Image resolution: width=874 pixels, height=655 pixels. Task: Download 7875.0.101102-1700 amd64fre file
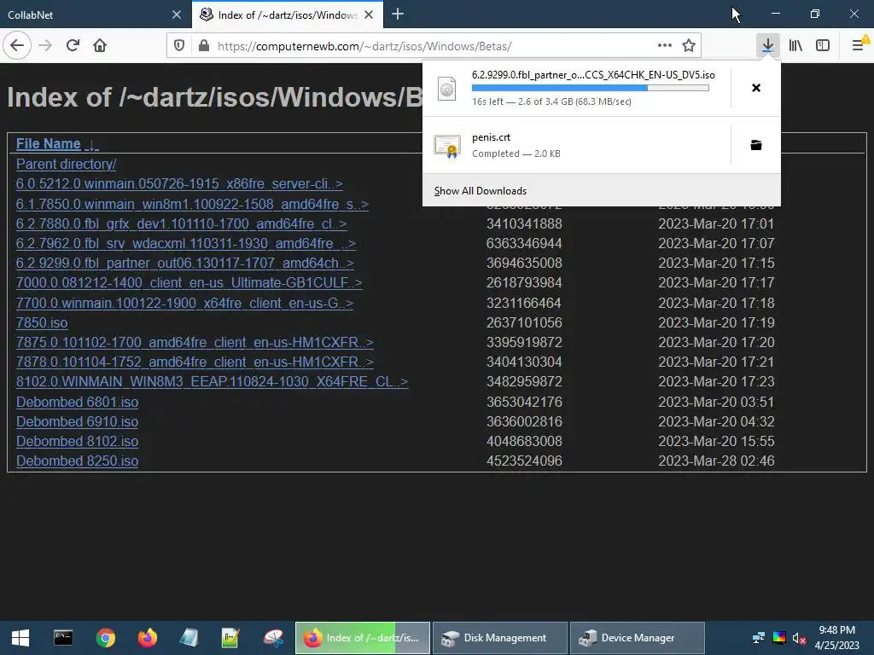click(x=195, y=342)
